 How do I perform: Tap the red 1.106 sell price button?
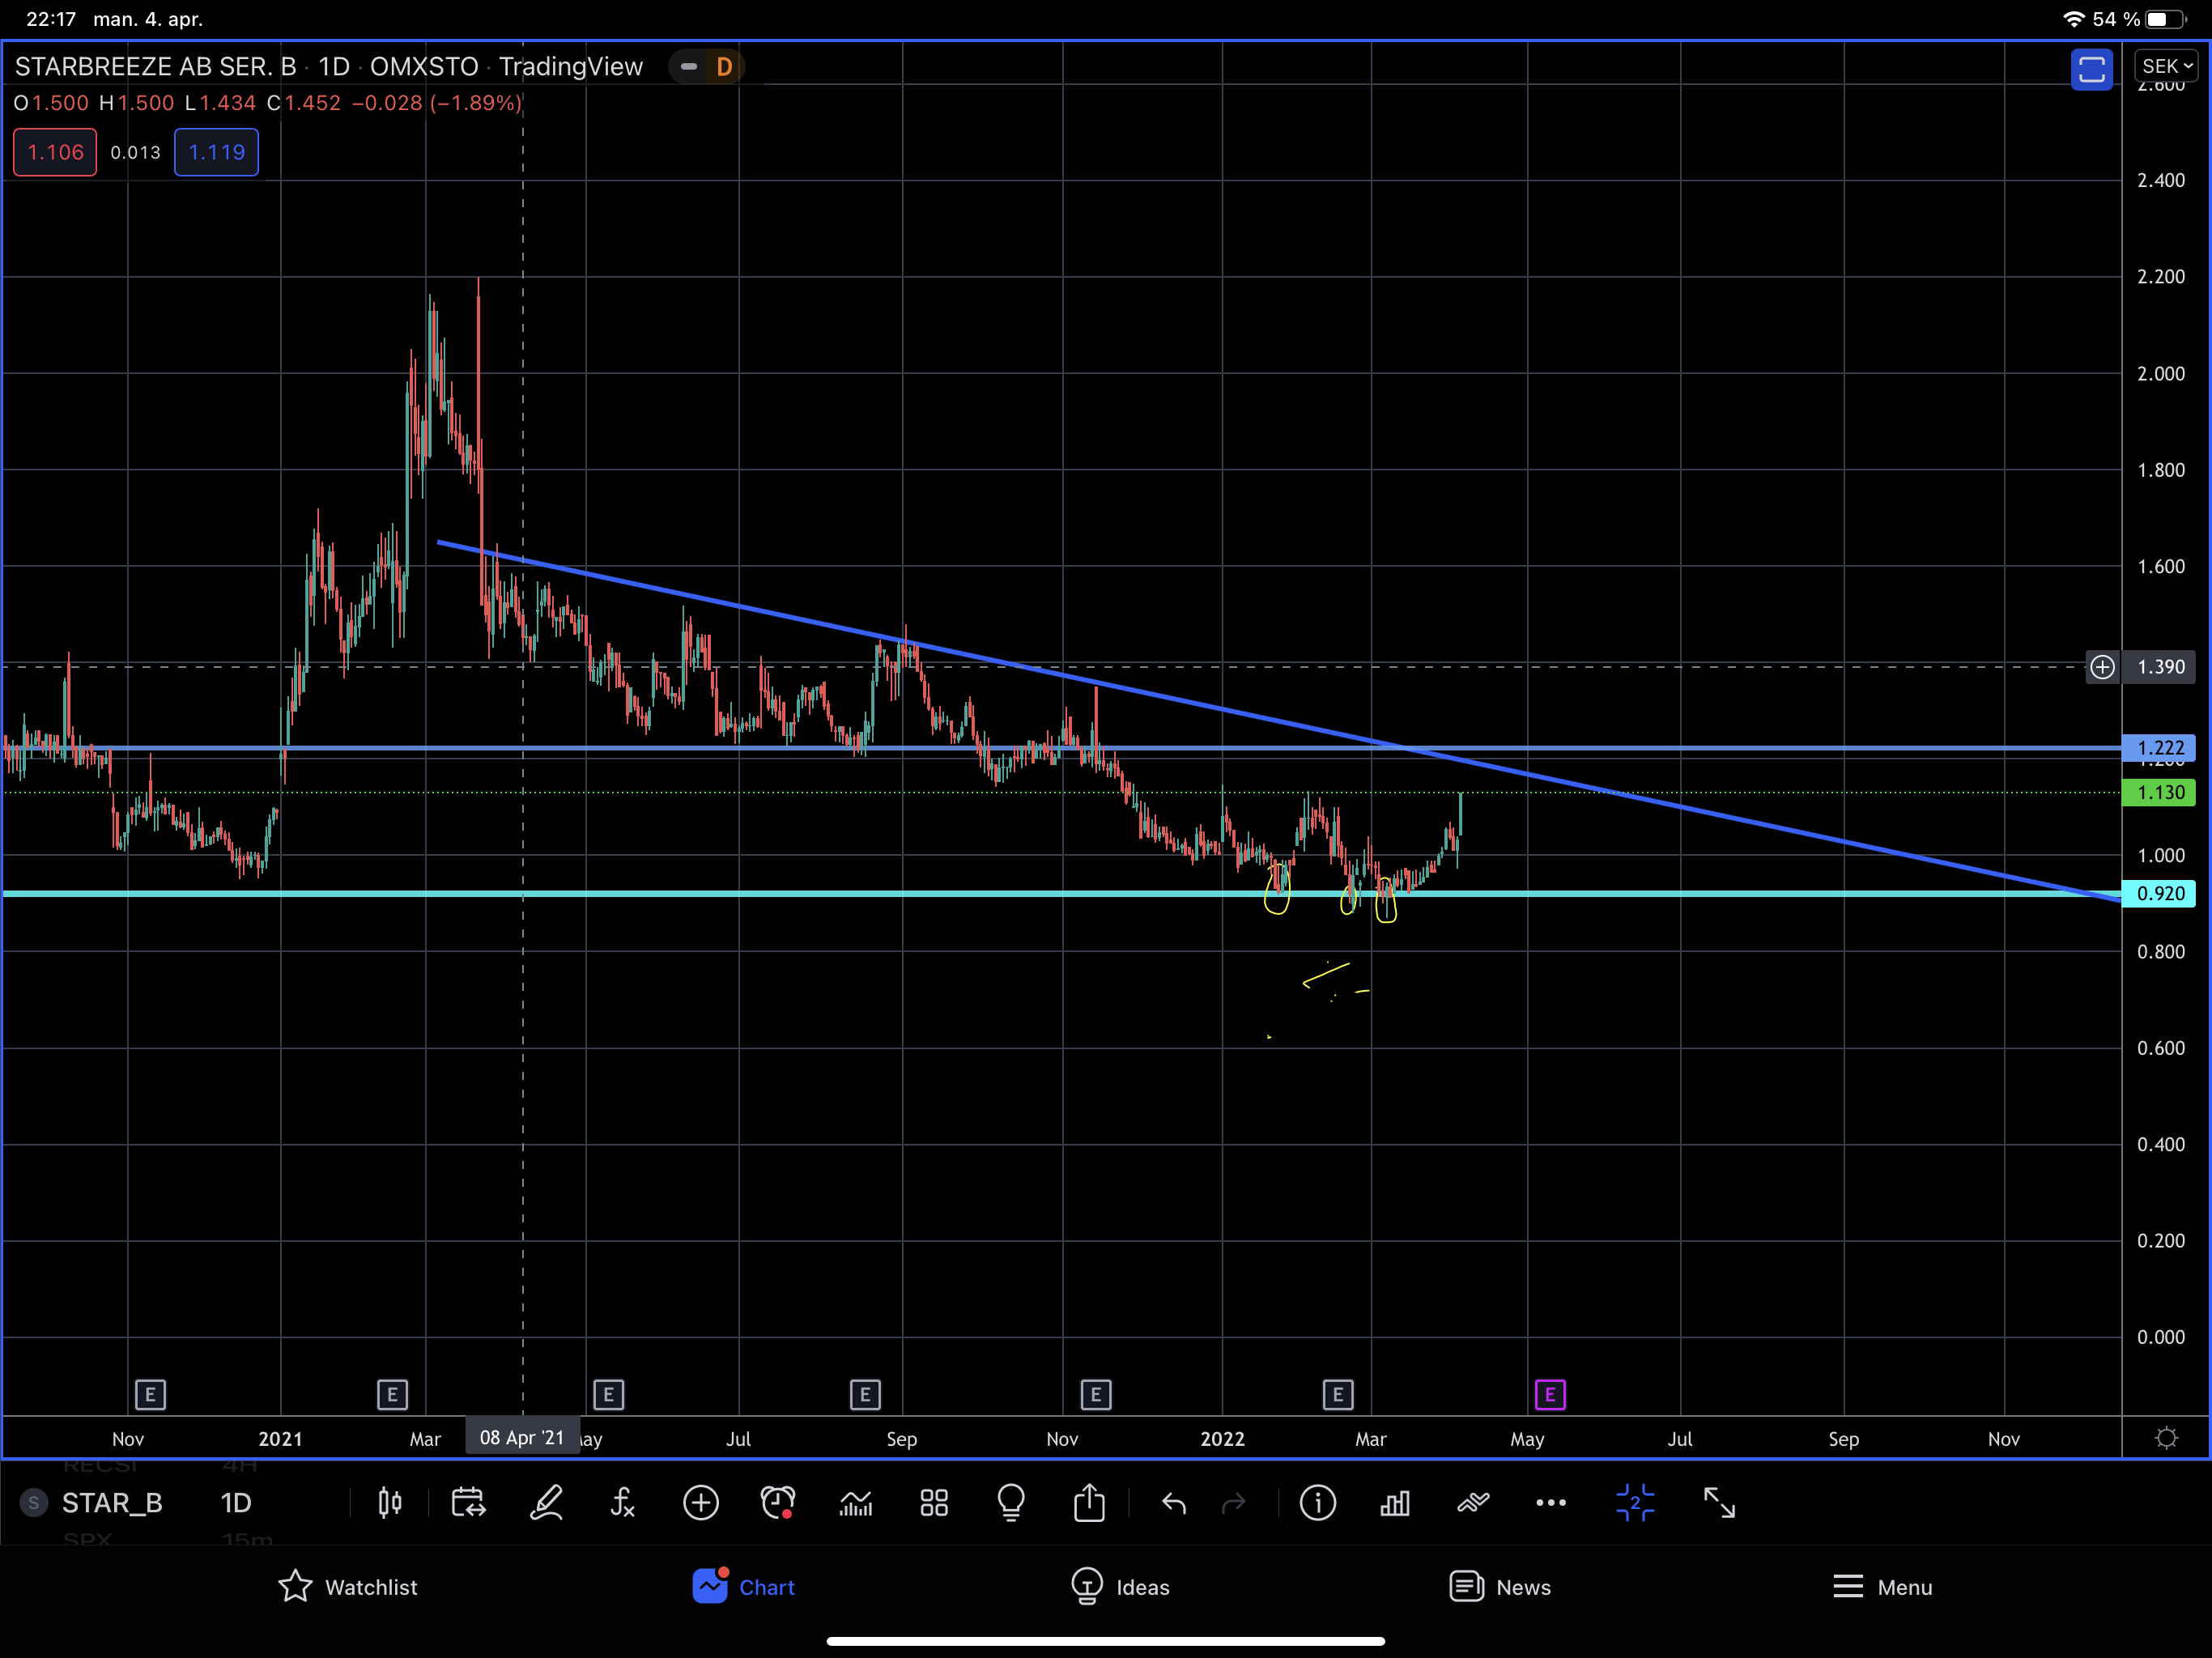click(x=55, y=152)
